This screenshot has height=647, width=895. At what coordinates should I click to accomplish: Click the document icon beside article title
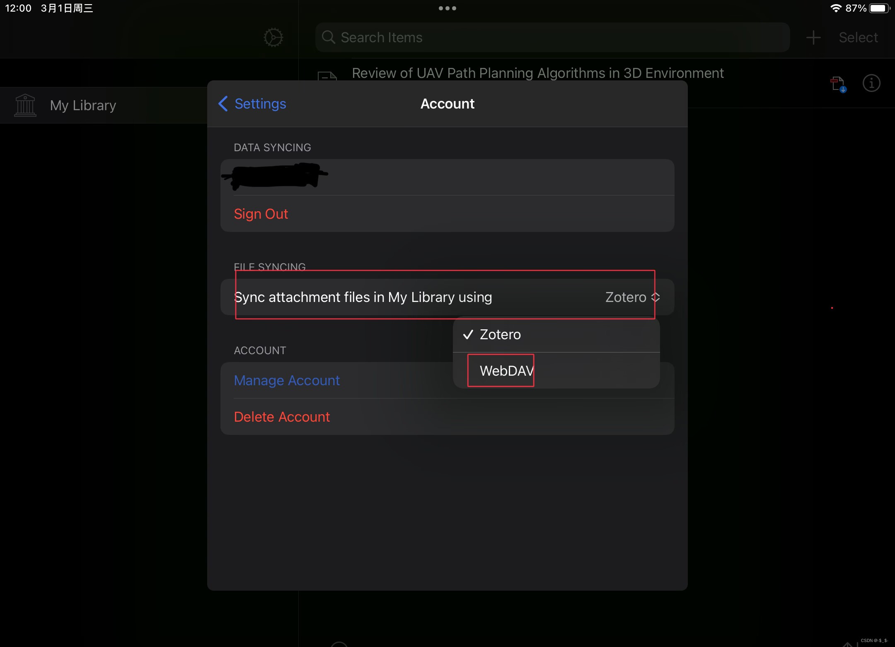click(327, 76)
